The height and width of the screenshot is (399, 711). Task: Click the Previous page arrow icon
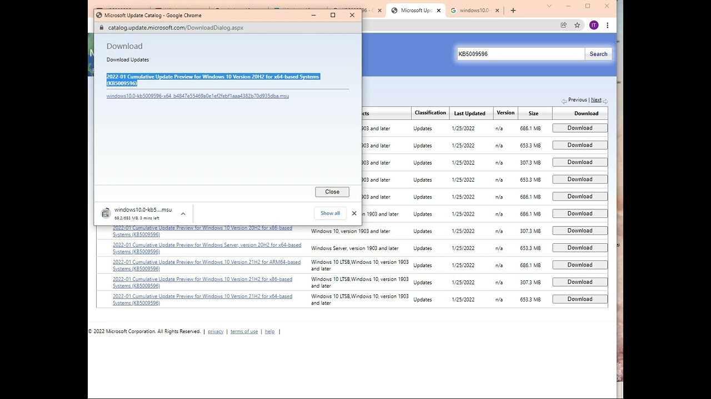tap(564, 101)
